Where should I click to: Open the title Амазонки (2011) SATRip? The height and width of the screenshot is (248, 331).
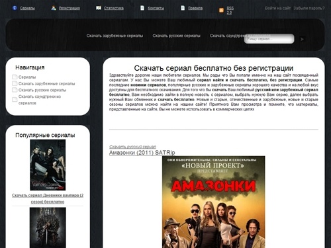point(142,153)
